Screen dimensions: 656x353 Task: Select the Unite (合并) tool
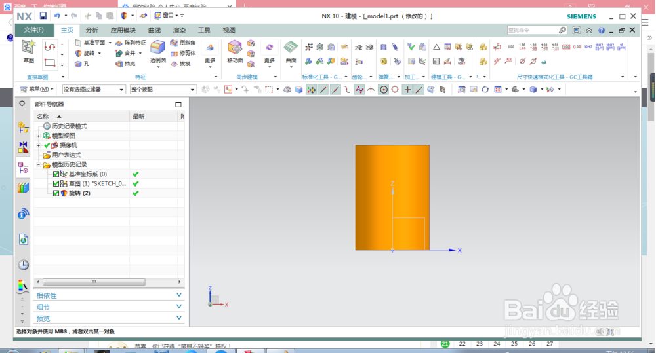[125, 53]
